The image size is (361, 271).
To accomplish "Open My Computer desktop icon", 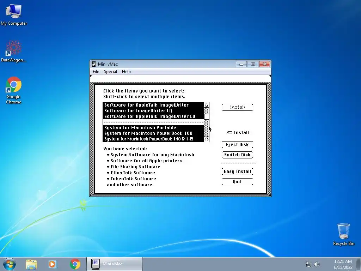I will point(14,14).
